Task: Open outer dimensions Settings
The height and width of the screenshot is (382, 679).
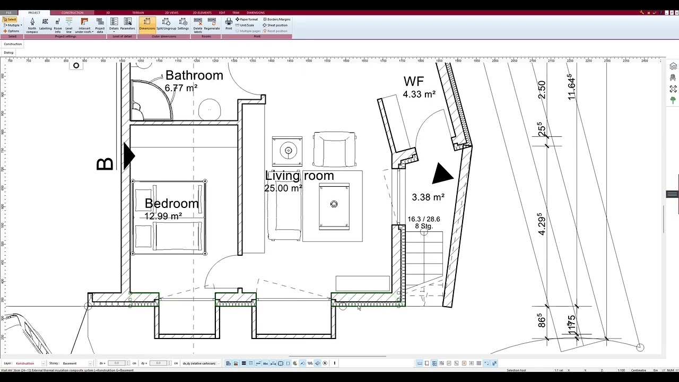Action: pos(183,24)
